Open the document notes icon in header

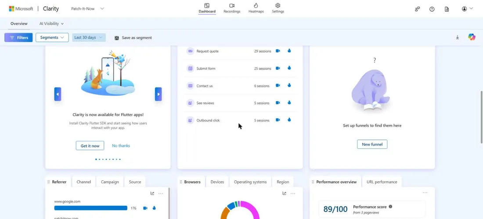[x=447, y=9]
